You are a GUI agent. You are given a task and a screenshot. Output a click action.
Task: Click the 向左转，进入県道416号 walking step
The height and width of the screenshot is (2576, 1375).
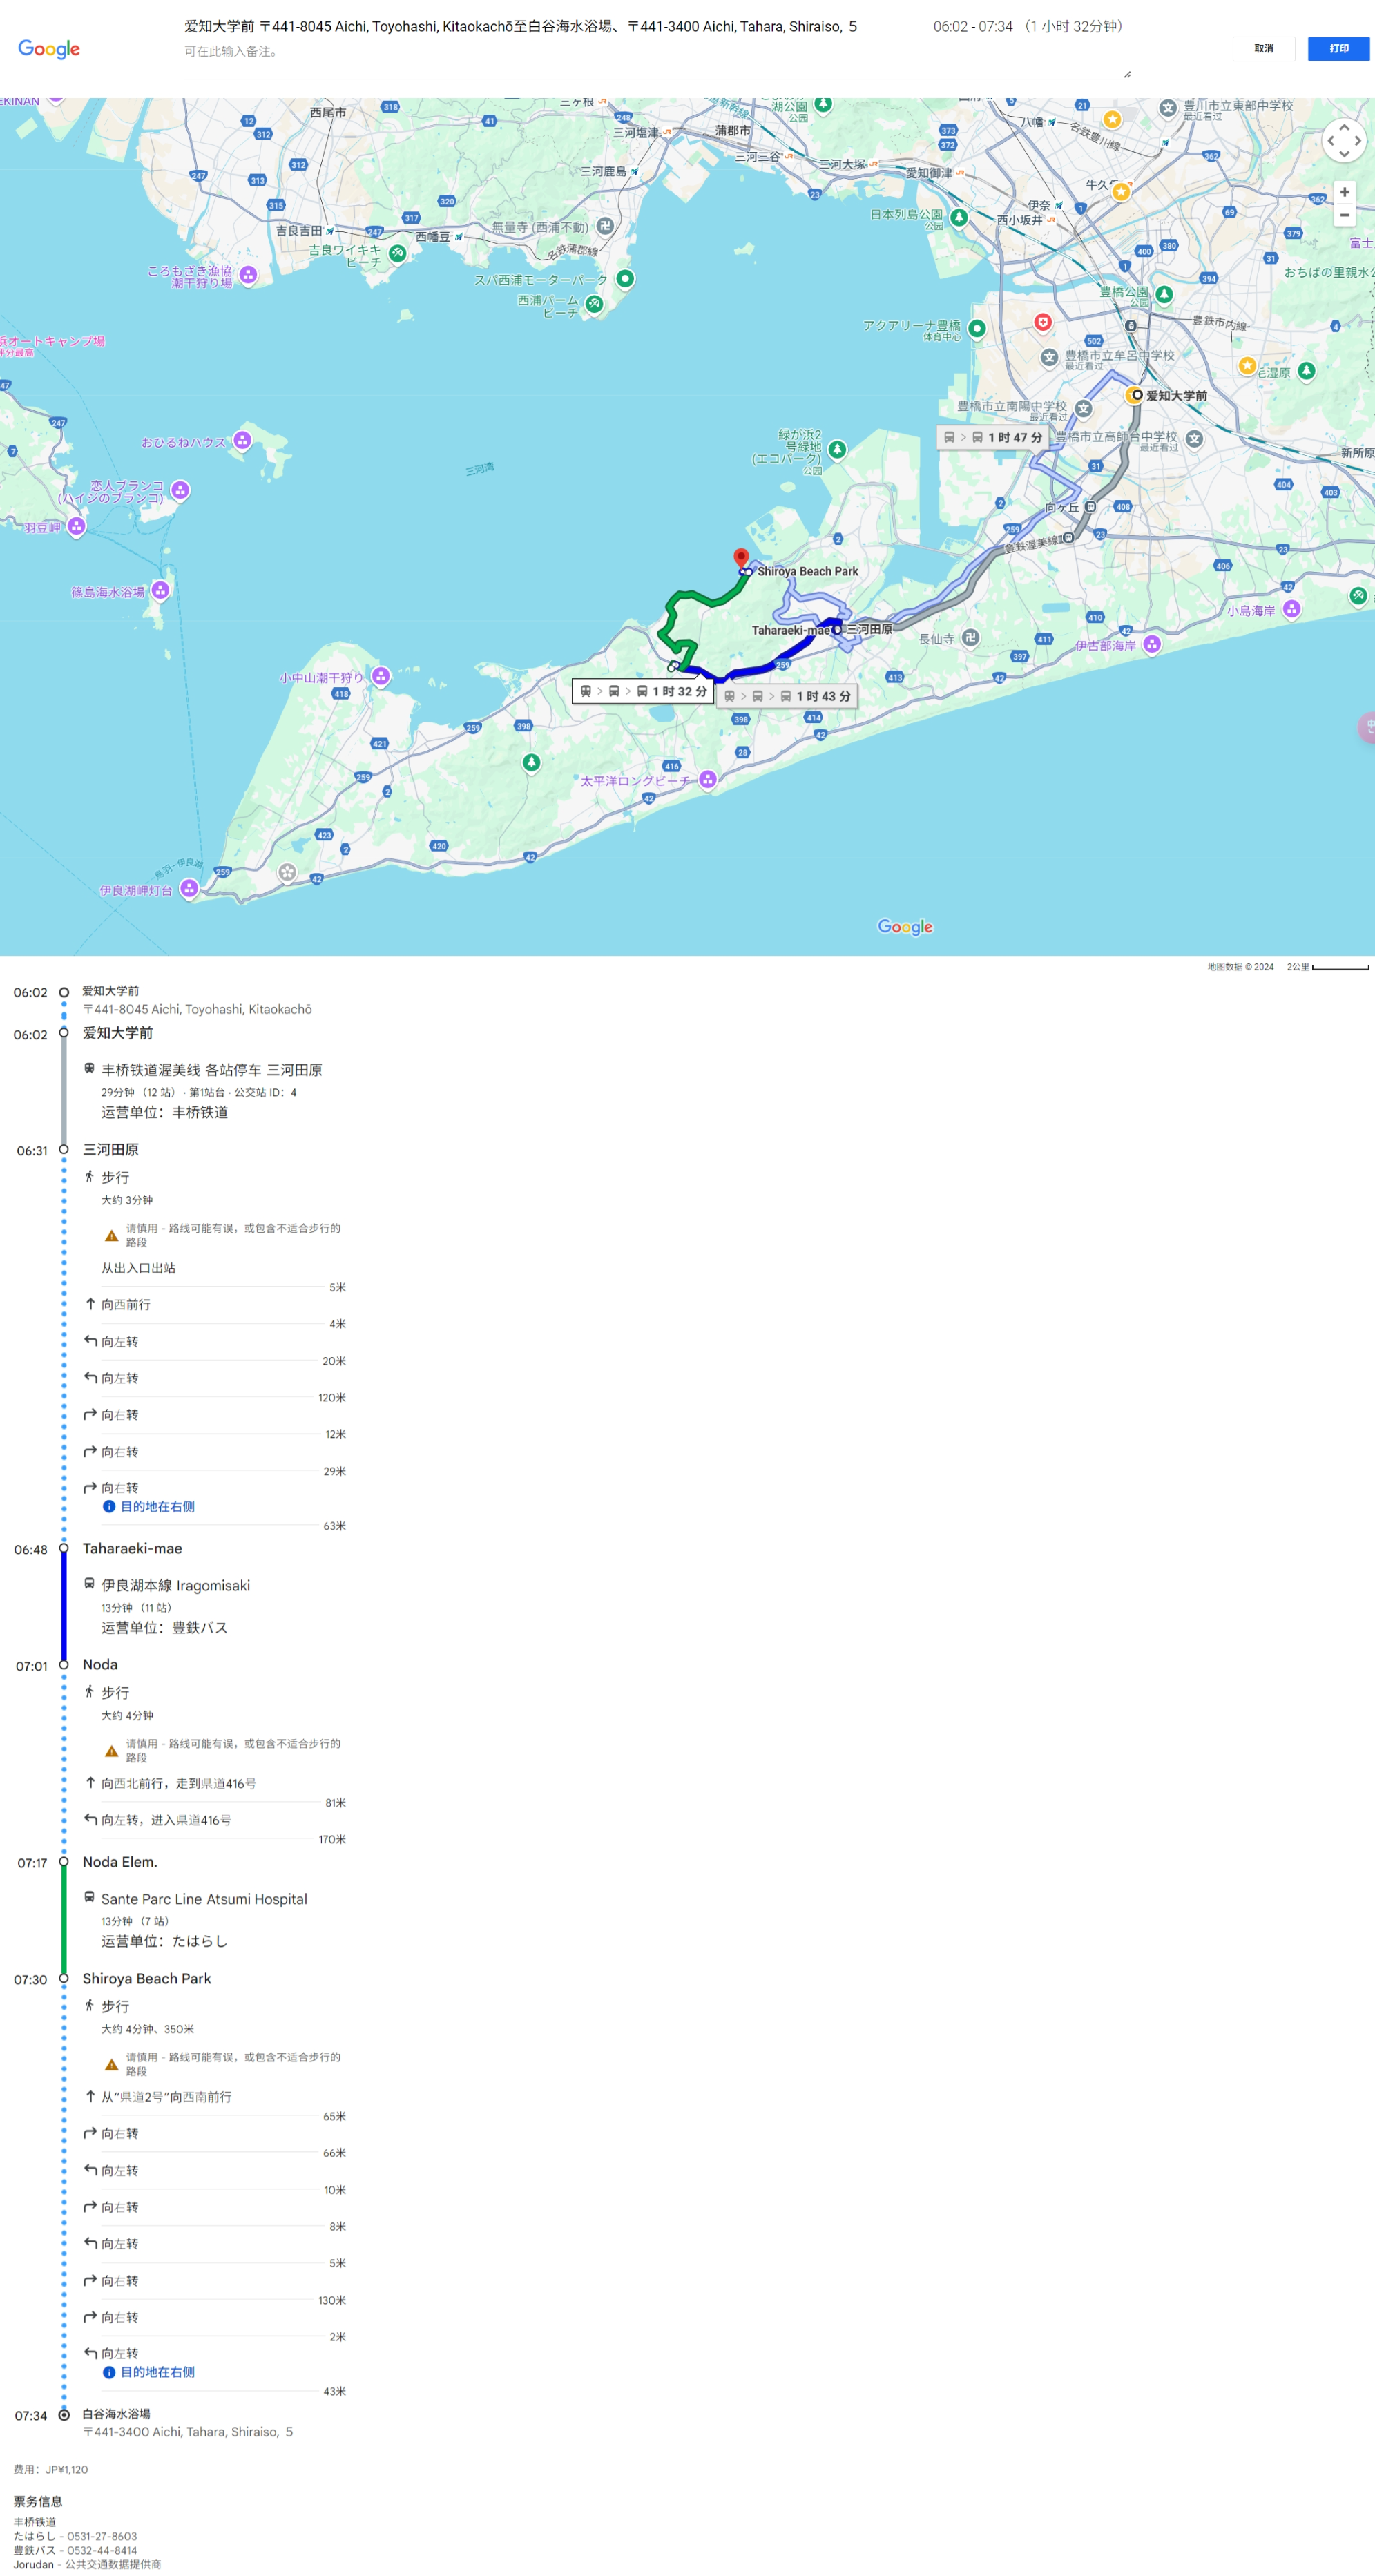point(166,1820)
